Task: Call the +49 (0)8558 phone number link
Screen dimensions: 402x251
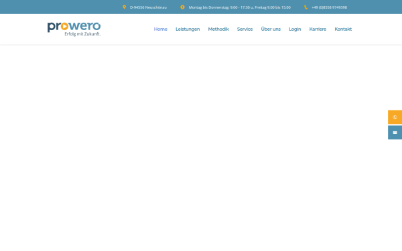Action: [329, 7]
